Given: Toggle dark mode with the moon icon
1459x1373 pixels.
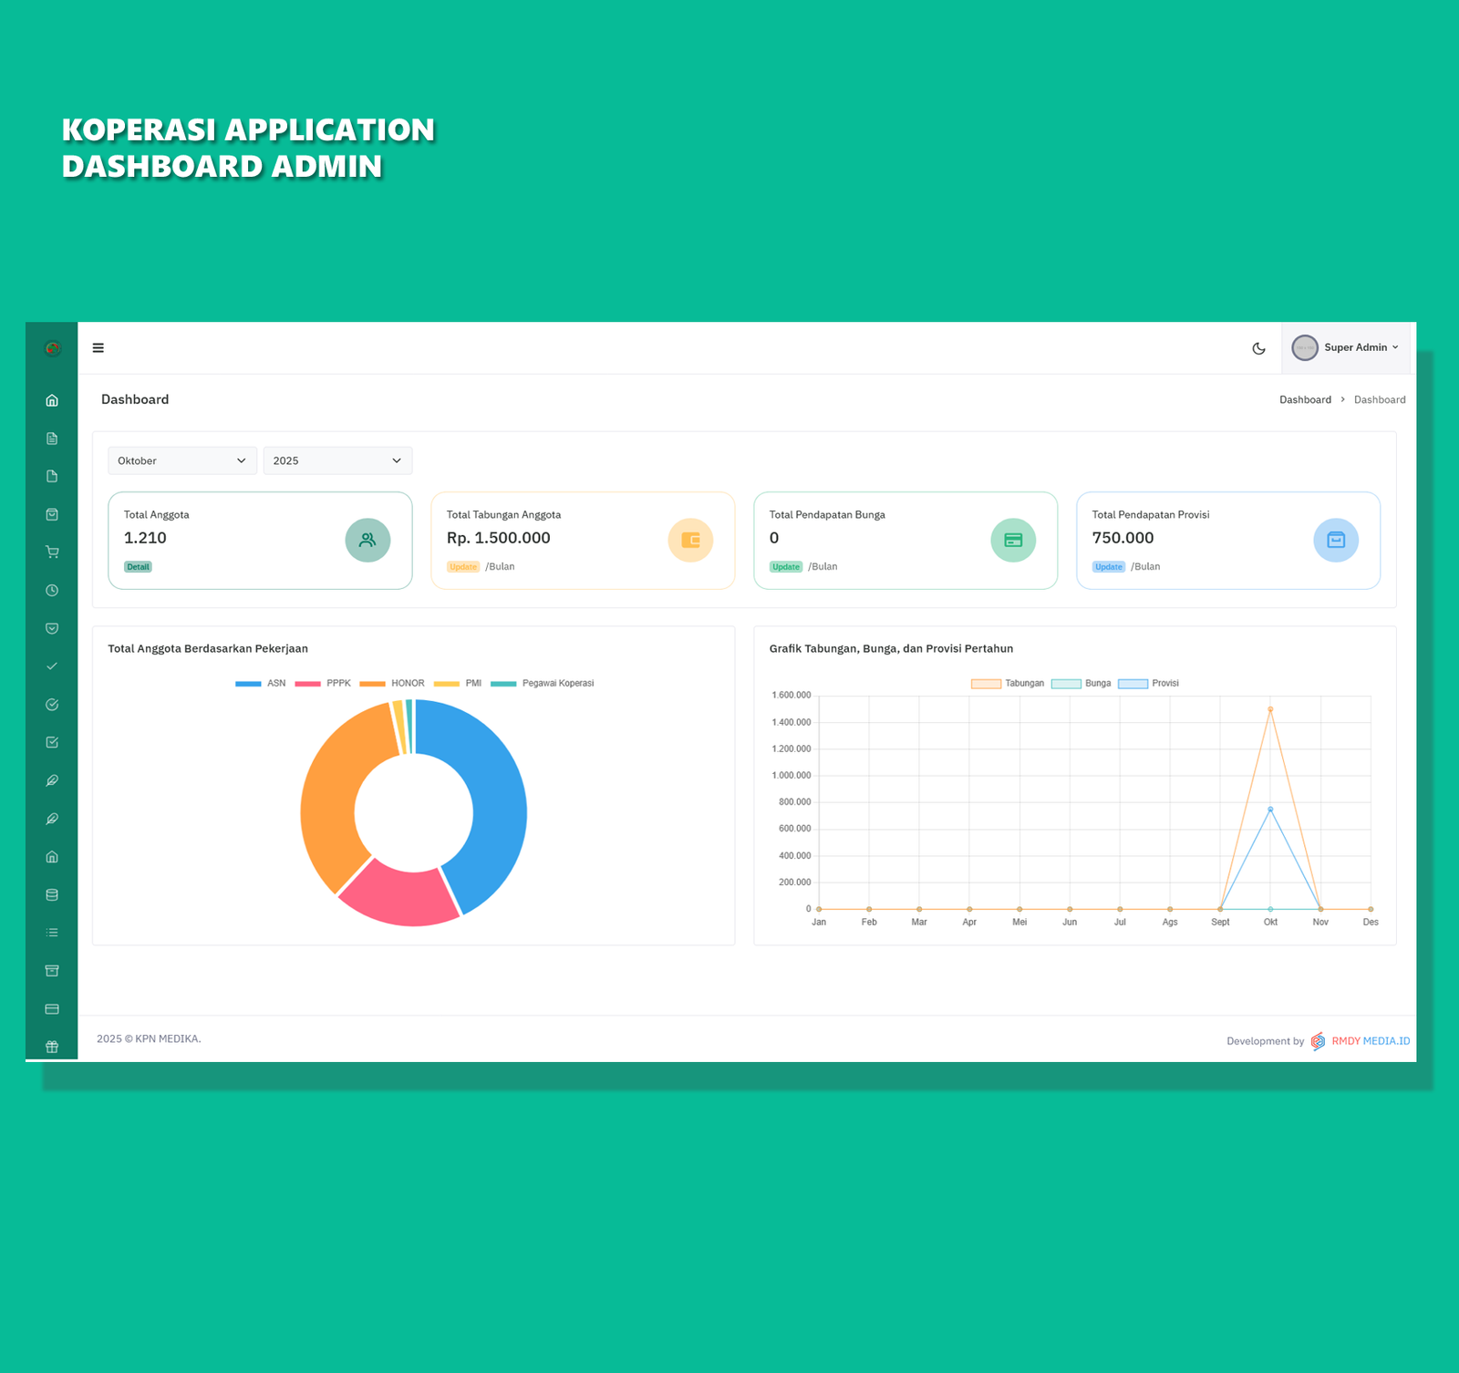Looking at the screenshot, I should pos(1258,348).
